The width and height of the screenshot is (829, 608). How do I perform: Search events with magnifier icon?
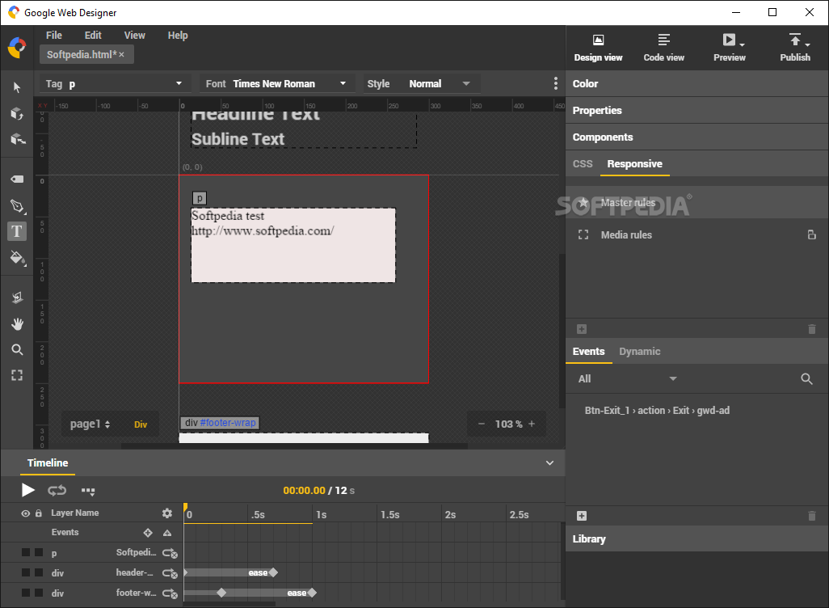pyautogui.click(x=806, y=379)
